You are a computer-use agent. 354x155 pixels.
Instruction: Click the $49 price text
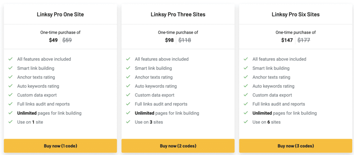(x=53, y=40)
